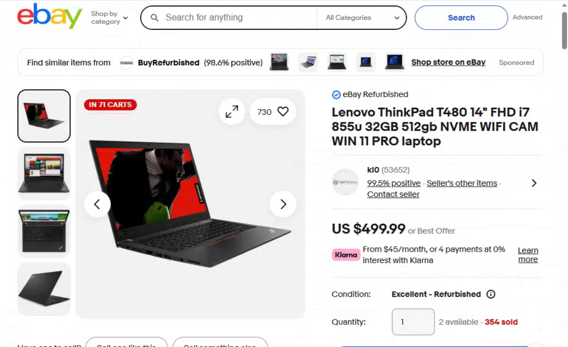Add item to watchlist with heart icon
The height and width of the screenshot is (347, 568).
point(283,112)
